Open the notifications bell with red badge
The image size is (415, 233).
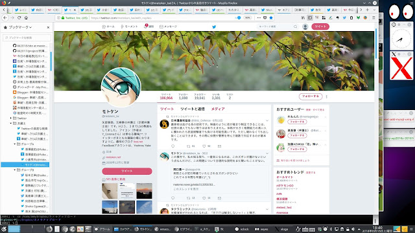(x=145, y=27)
